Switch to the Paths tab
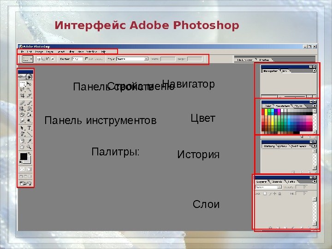Viewport: 332px width, 249px height. coord(291,182)
